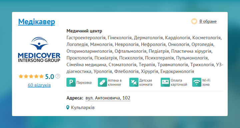
Task: Click the heart favorite icon
Action: pos(194,21)
